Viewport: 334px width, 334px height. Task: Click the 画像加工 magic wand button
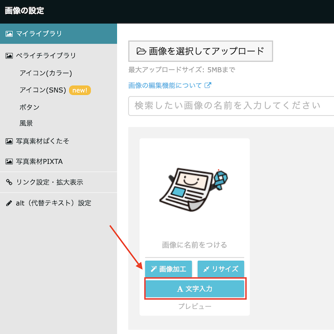pyautogui.click(x=168, y=269)
